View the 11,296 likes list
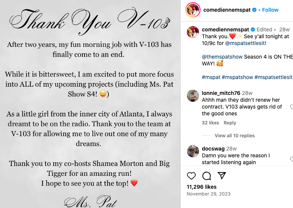The width and height of the screenshot is (293, 208). click(x=202, y=187)
